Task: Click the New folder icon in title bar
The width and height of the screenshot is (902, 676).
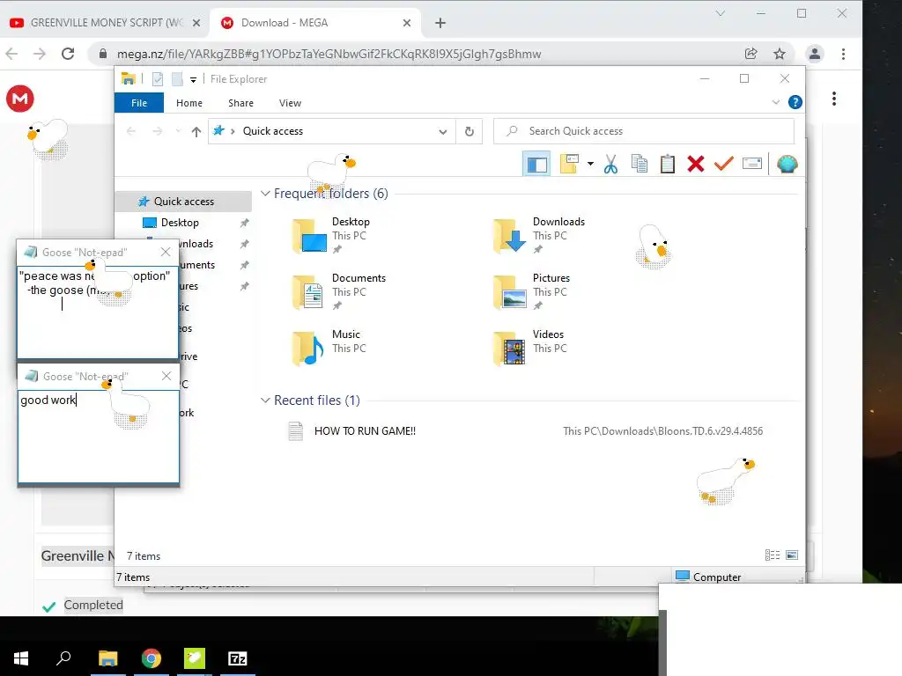Action: [177, 79]
